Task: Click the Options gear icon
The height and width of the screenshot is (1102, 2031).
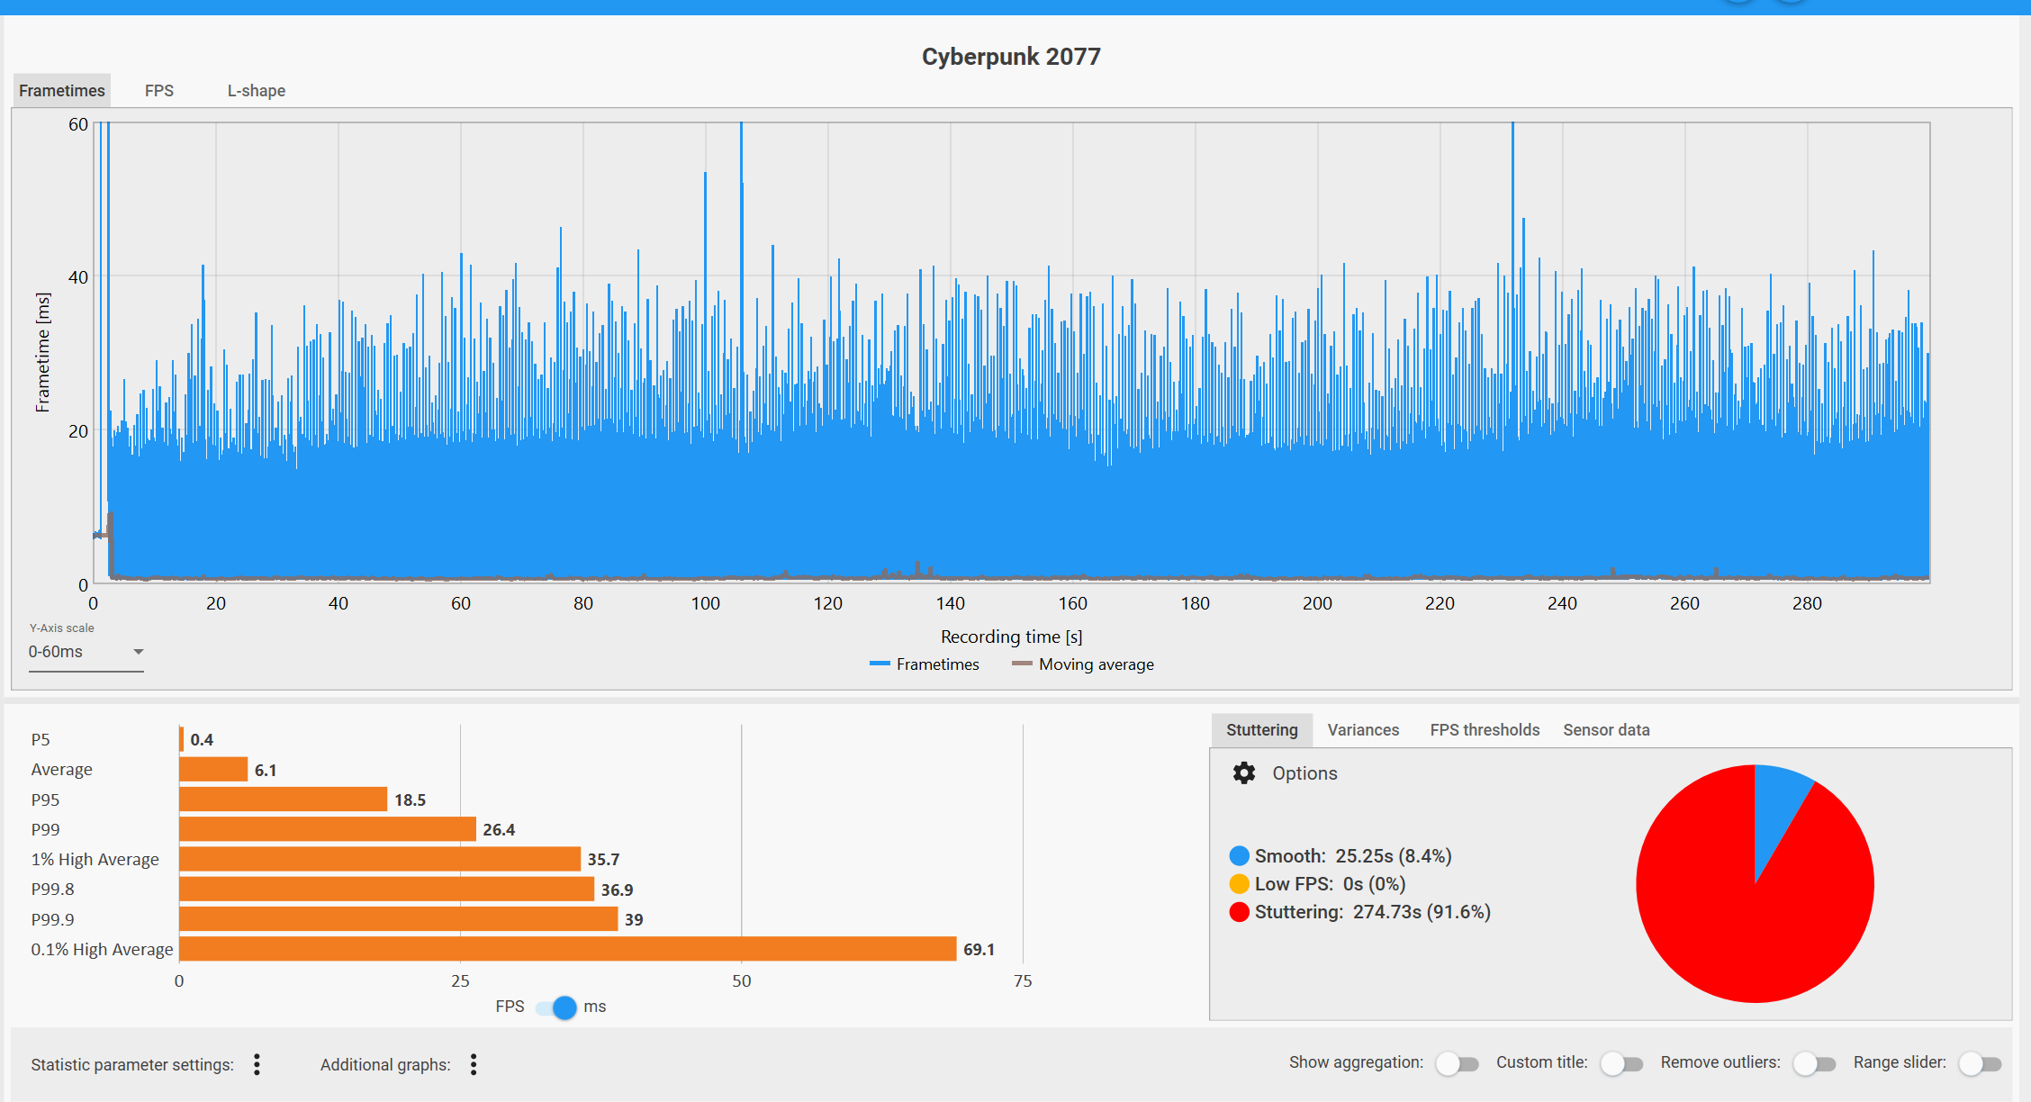Action: (x=1243, y=772)
